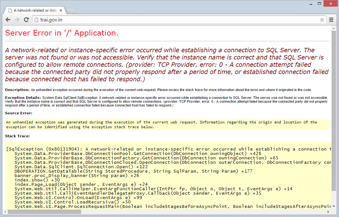Click the page icon in the address bar
This screenshot has width=339, height=217.
pyautogui.click(x=36, y=20)
